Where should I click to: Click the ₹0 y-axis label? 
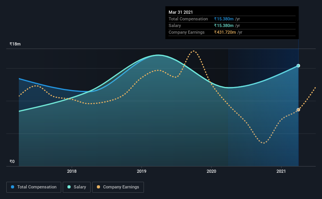[12, 161]
